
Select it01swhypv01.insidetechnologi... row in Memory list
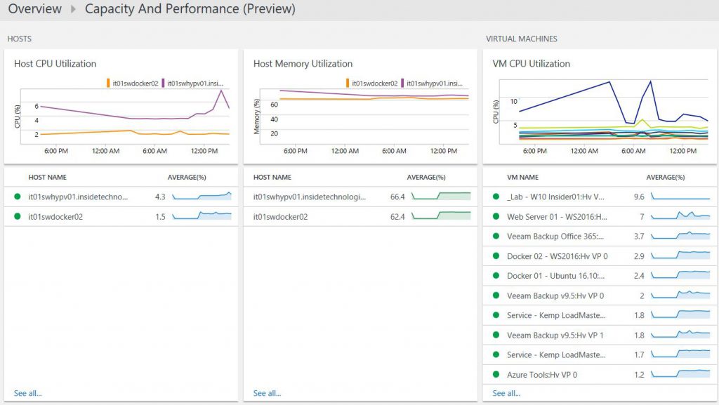point(360,197)
